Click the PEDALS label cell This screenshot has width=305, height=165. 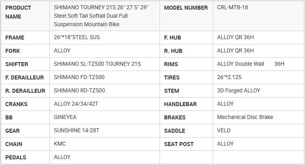click(17, 157)
